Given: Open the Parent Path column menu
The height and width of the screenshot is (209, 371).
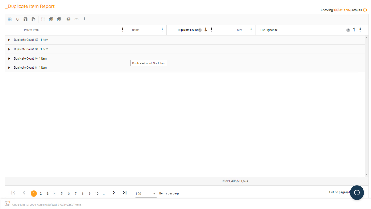Looking at the screenshot, I should pos(123,30).
